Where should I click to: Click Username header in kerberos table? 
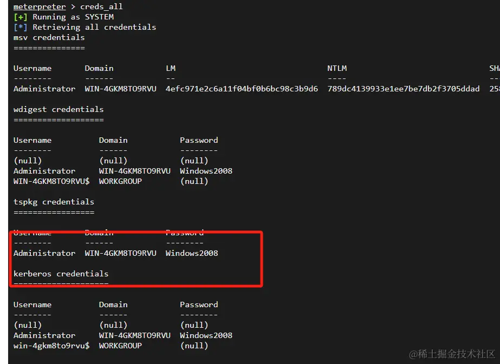coord(33,305)
